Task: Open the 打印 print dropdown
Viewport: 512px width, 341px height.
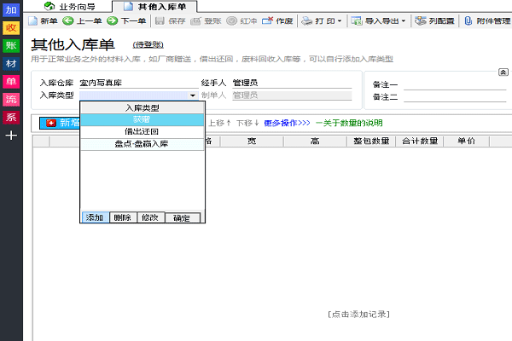Action: click(322, 20)
